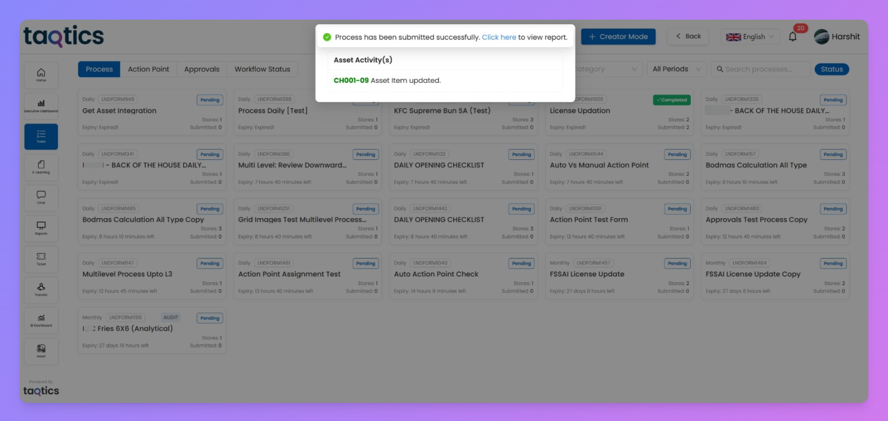Open the Asset sidebar icon

[x=41, y=351]
